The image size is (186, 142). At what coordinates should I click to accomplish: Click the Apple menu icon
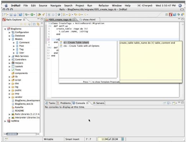point(6,5)
